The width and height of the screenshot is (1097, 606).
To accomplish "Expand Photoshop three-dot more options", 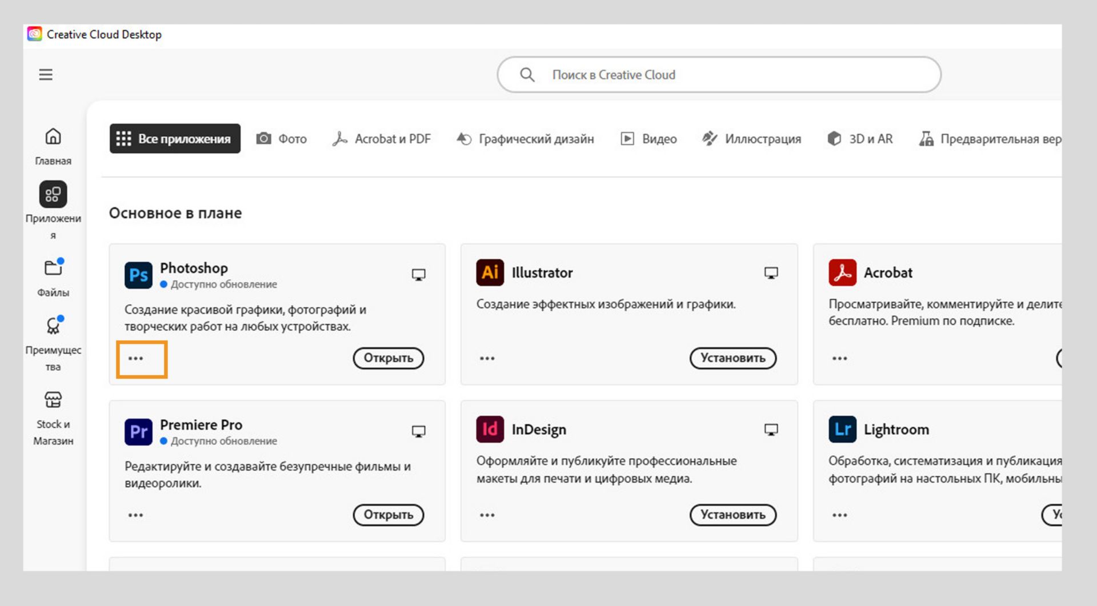I will click(x=135, y=359).
